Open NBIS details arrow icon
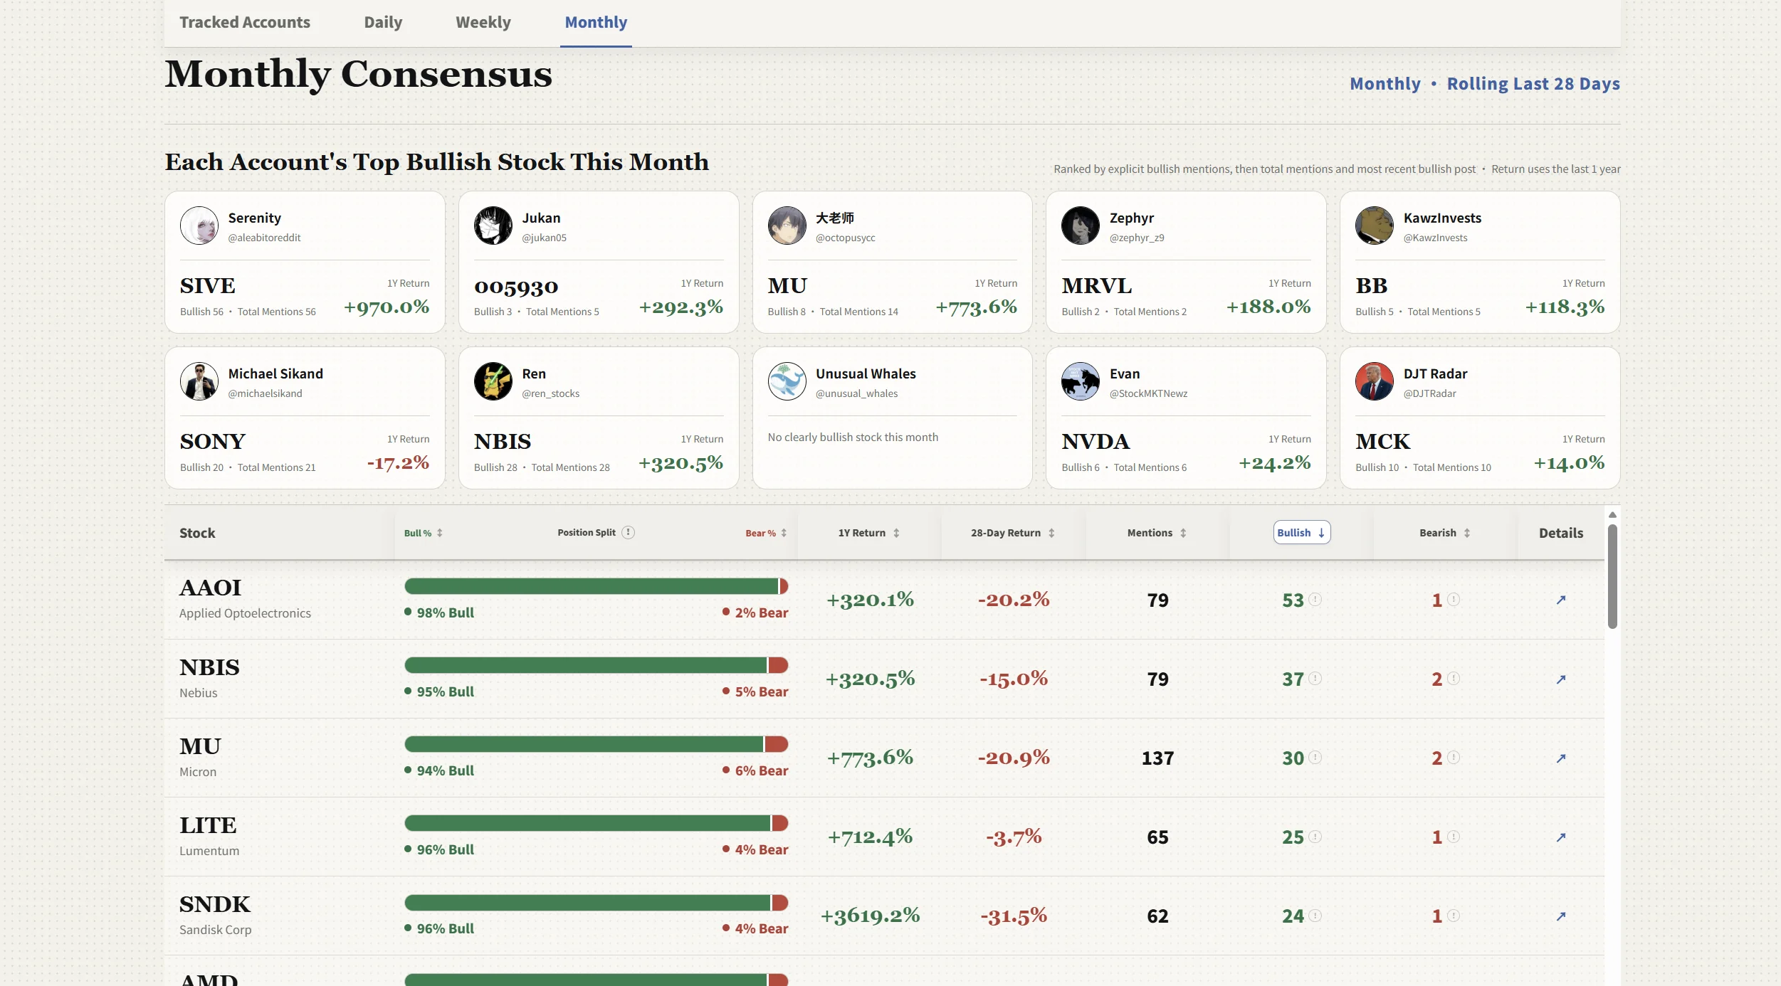 coord(1560,679)
